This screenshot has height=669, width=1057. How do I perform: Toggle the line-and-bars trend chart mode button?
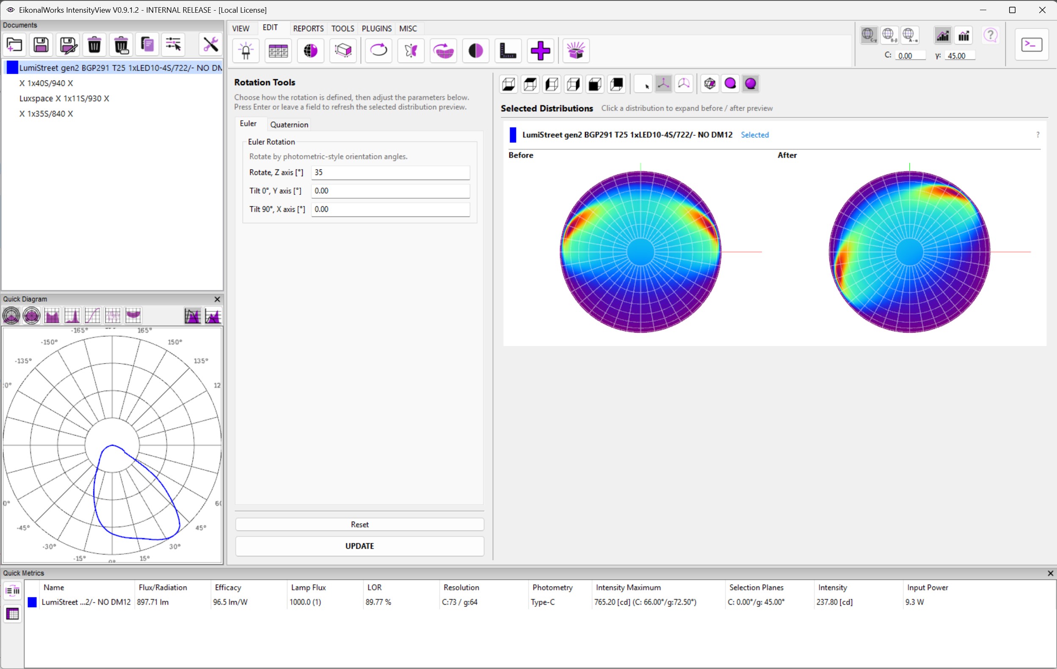coord(943,35)
